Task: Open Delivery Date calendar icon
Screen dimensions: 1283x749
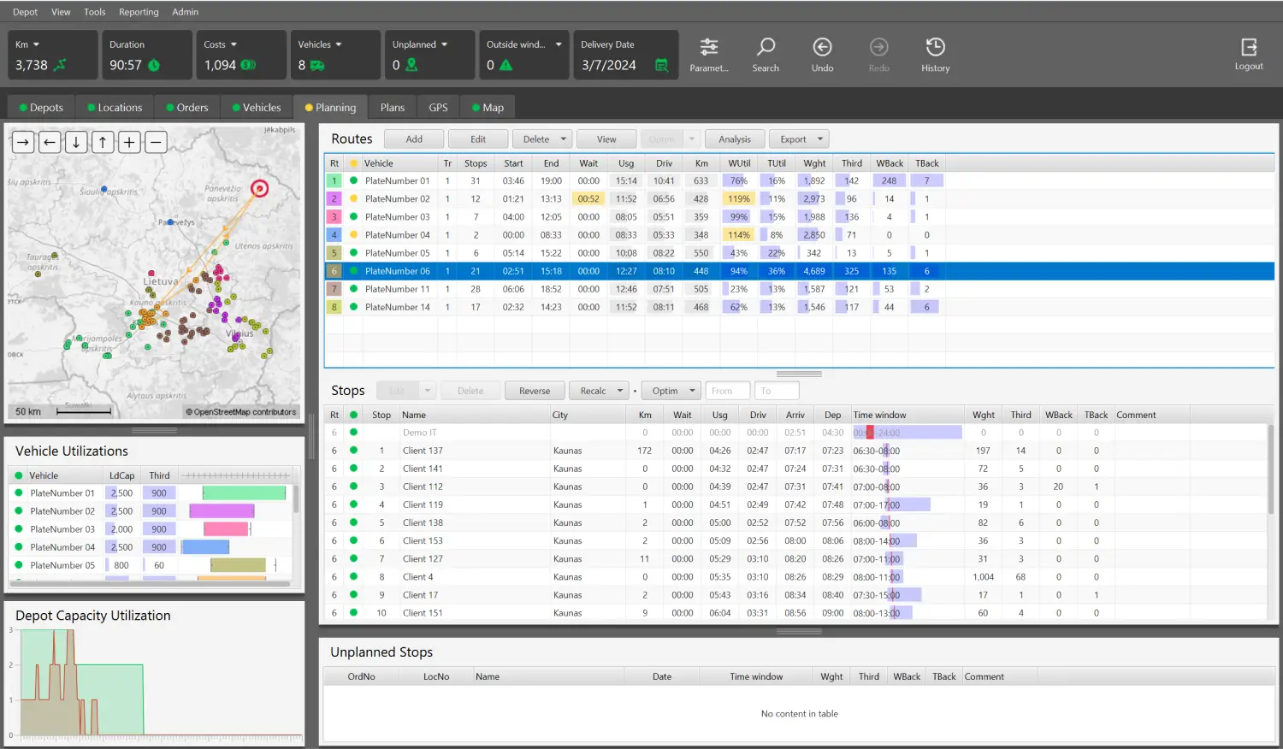Action: [x=661, y=65]
